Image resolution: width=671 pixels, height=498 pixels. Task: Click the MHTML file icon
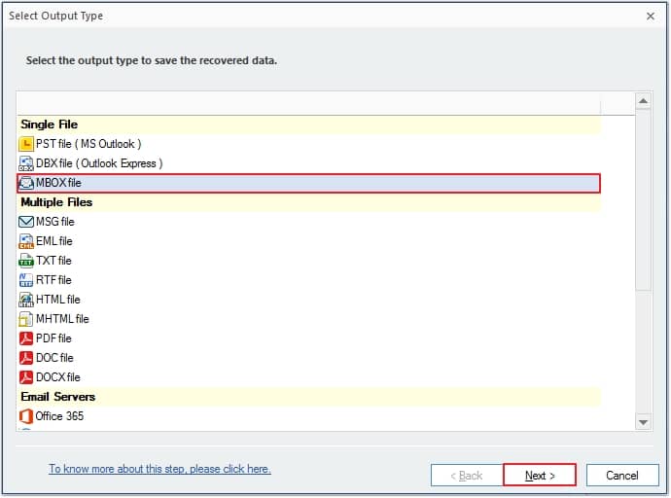pyautogui.click(x=26, y=319)
